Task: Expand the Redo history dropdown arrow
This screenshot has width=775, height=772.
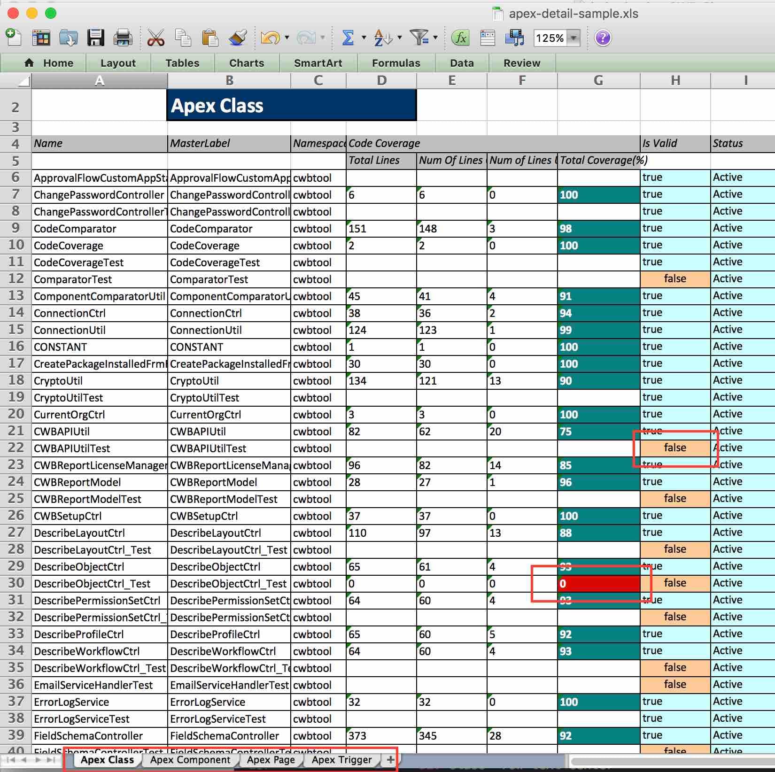Action: pyautogui.click(x=323, y=38)
